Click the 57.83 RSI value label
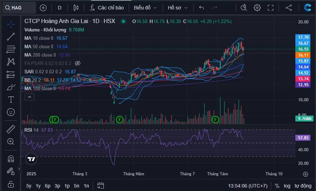Viewport: 316px width, 191px height. [x=303, y=138]
